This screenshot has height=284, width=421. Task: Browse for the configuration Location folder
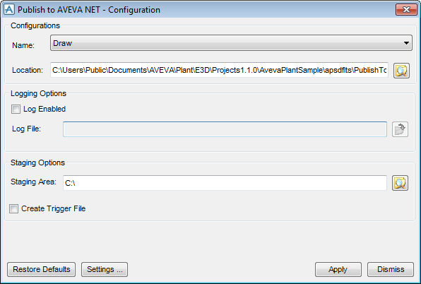(x=401, y=71)
